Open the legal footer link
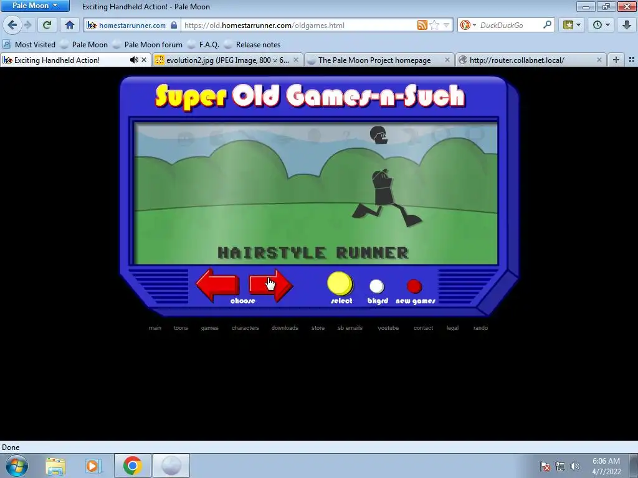 452,327
